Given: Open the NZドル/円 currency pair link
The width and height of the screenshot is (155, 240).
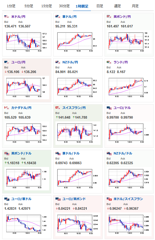Looking at the screenshot, I should click(70, 62).
